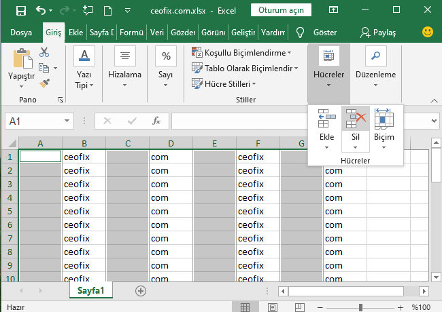The height and width of the screenshot is (312, 442).
Task: Open the Görünüm tab
Action: 213,33
